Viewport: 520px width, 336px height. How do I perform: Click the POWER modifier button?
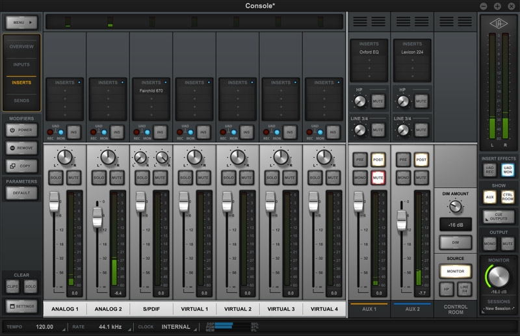tap(21, 130)
